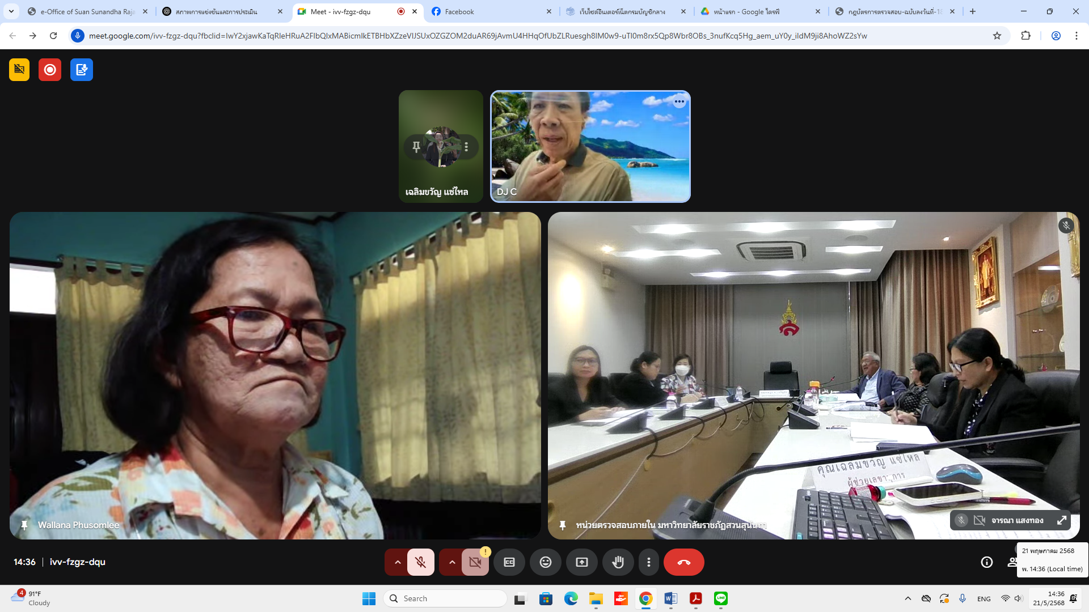
Task: Switch to the Facebook tab
Action: [459, 11]
